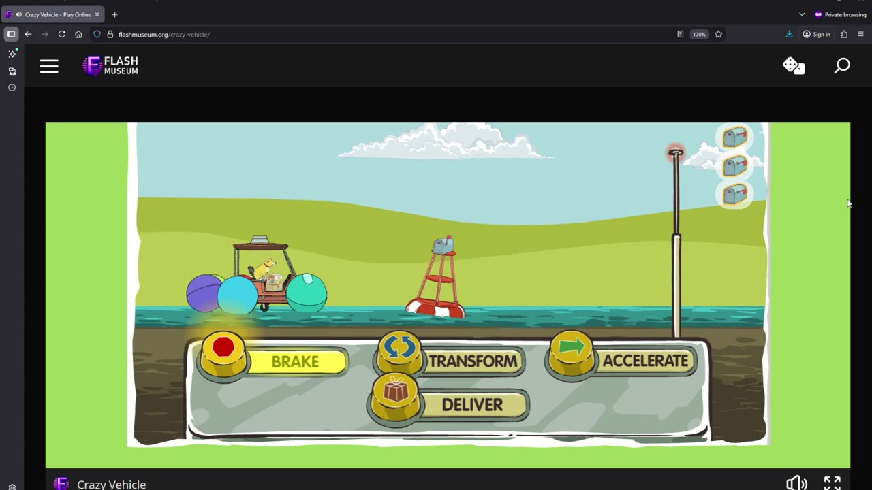
Task: Click the random game dice icon
Action: [794, 65]
